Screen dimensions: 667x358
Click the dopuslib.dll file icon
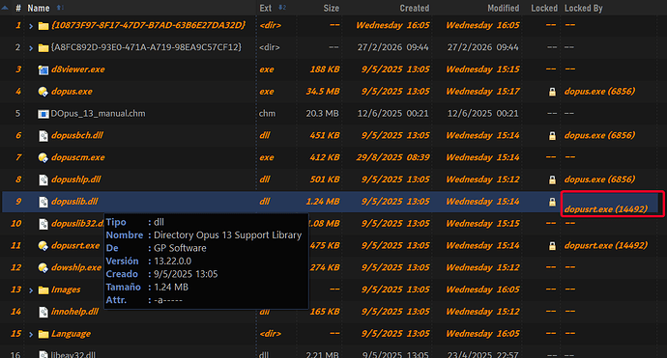(x=43, y=202)
